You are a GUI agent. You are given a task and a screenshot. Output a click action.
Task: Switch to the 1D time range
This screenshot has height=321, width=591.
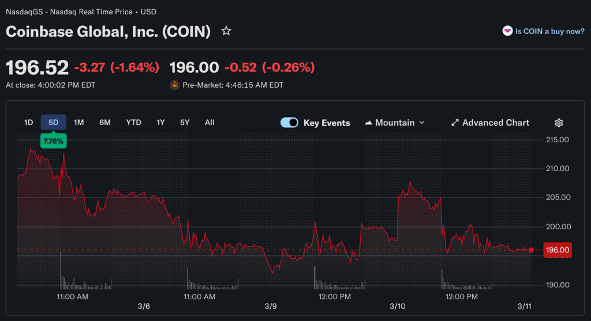click(28, 122)
